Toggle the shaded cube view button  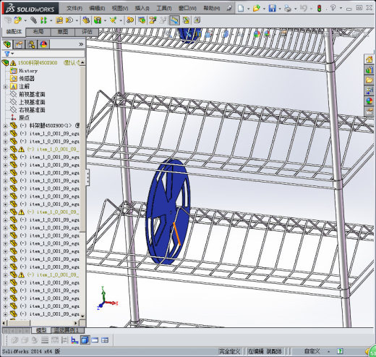click(x=85, y=340)
